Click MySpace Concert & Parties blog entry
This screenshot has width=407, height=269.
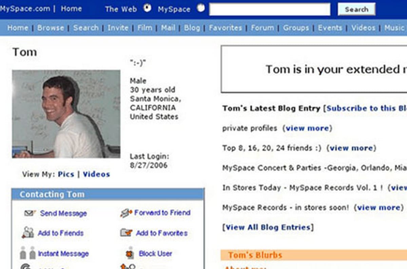coord(314,168)
